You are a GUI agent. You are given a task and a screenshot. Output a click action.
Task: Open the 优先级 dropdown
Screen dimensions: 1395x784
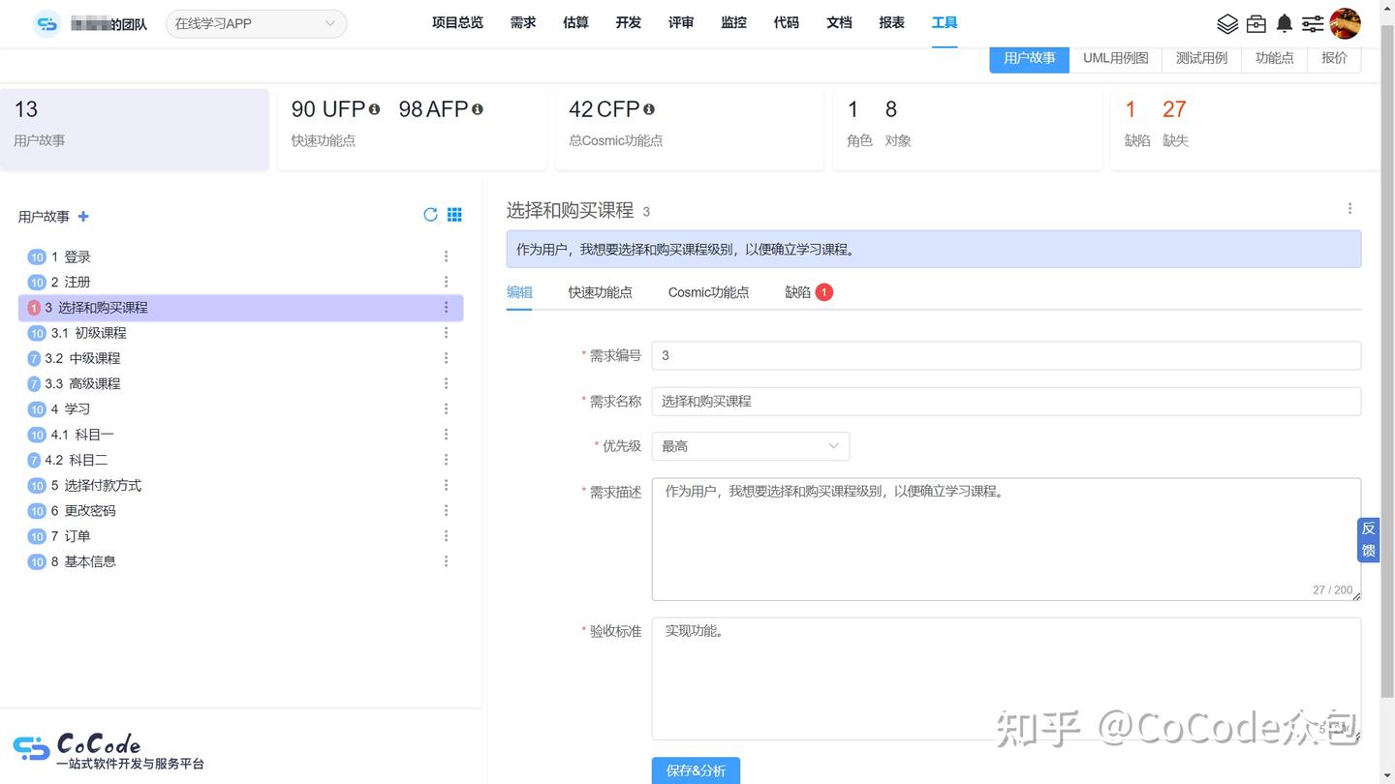pyautogui.click(x=751, y=445)
